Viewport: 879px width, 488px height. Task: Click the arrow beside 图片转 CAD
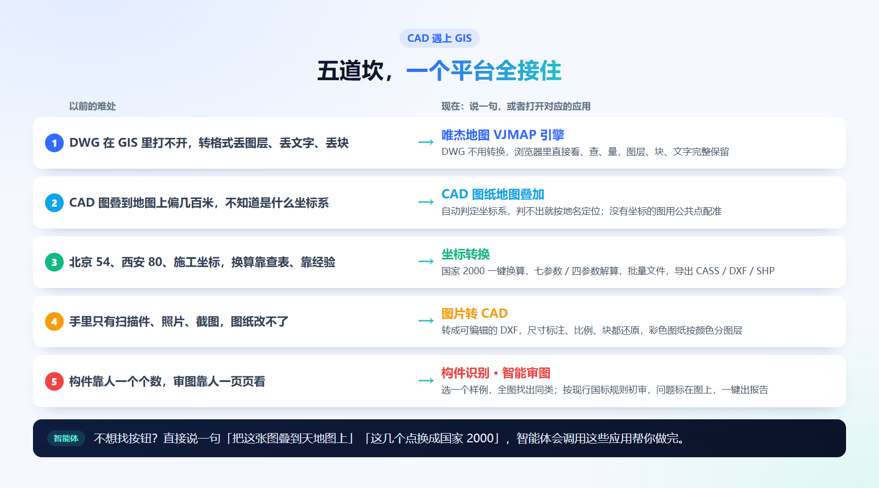point(426,321)
